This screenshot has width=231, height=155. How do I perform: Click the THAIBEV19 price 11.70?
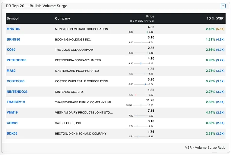[150, 100]
